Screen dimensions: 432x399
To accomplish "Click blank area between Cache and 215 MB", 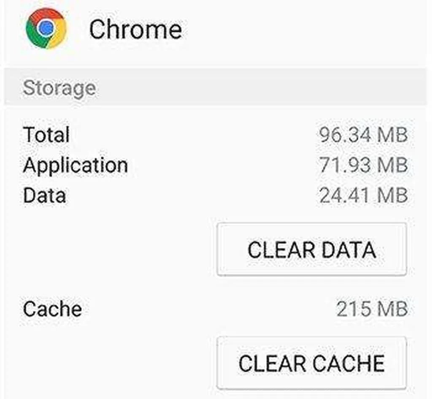I will 207,309.
